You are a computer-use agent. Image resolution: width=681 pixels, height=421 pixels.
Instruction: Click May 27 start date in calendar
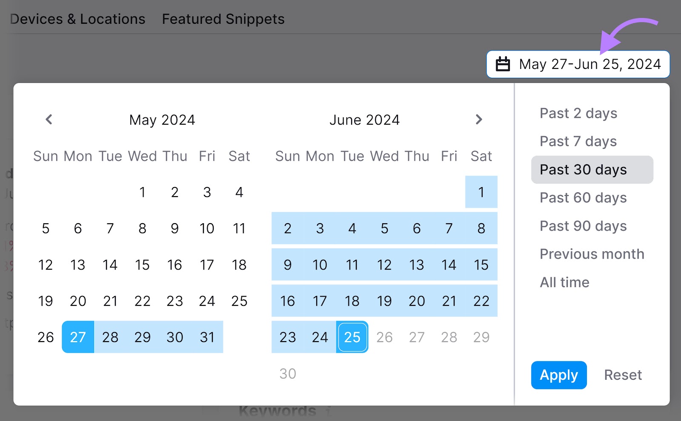click(78, 337)
